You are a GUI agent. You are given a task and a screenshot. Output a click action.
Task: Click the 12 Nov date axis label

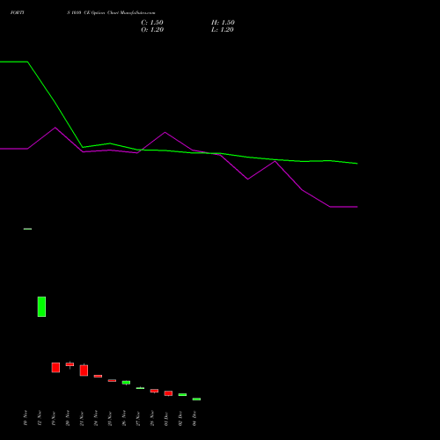(40, 418)
